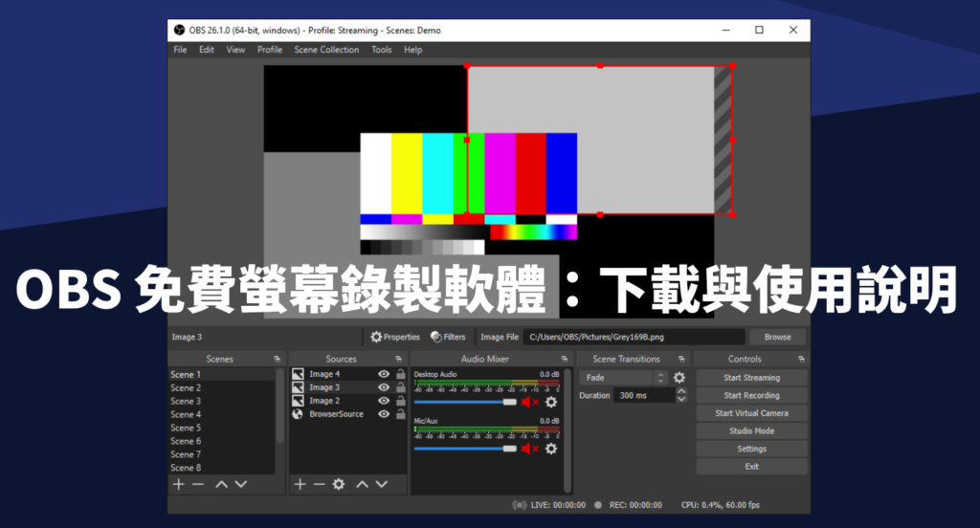Adjust Mic/Aux volume slider
The width and height of the screenshot is (980, 528).
click(465, 449)
